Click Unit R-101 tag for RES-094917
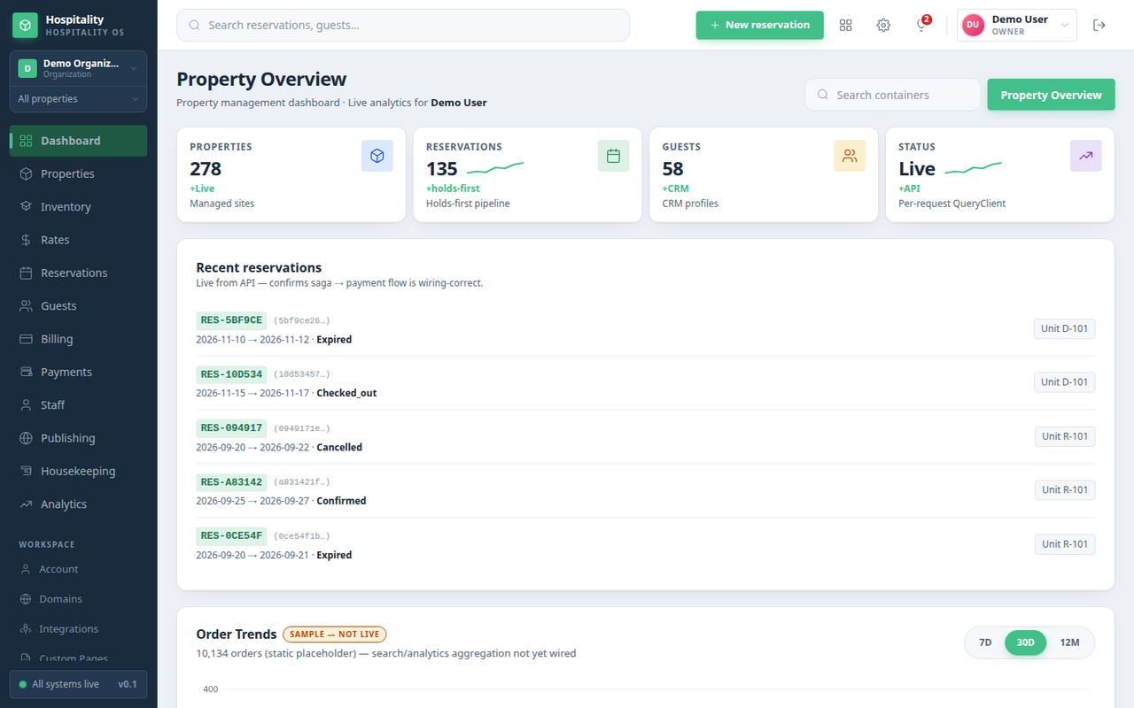The width and height of the screenshot is (1134, 708). [x=1065, y=436]
